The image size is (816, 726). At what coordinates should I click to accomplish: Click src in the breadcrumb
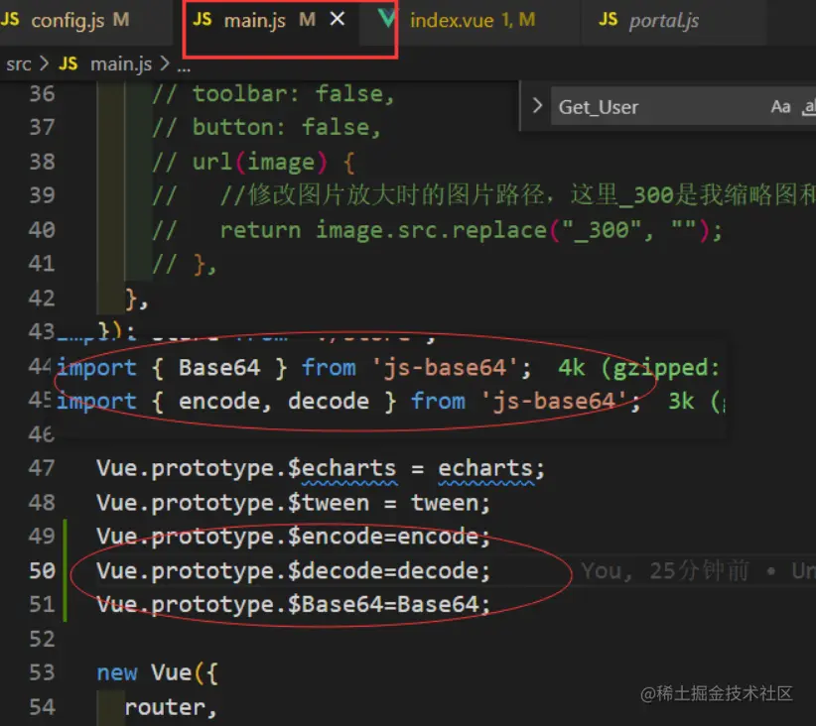[x=19, y=63]
